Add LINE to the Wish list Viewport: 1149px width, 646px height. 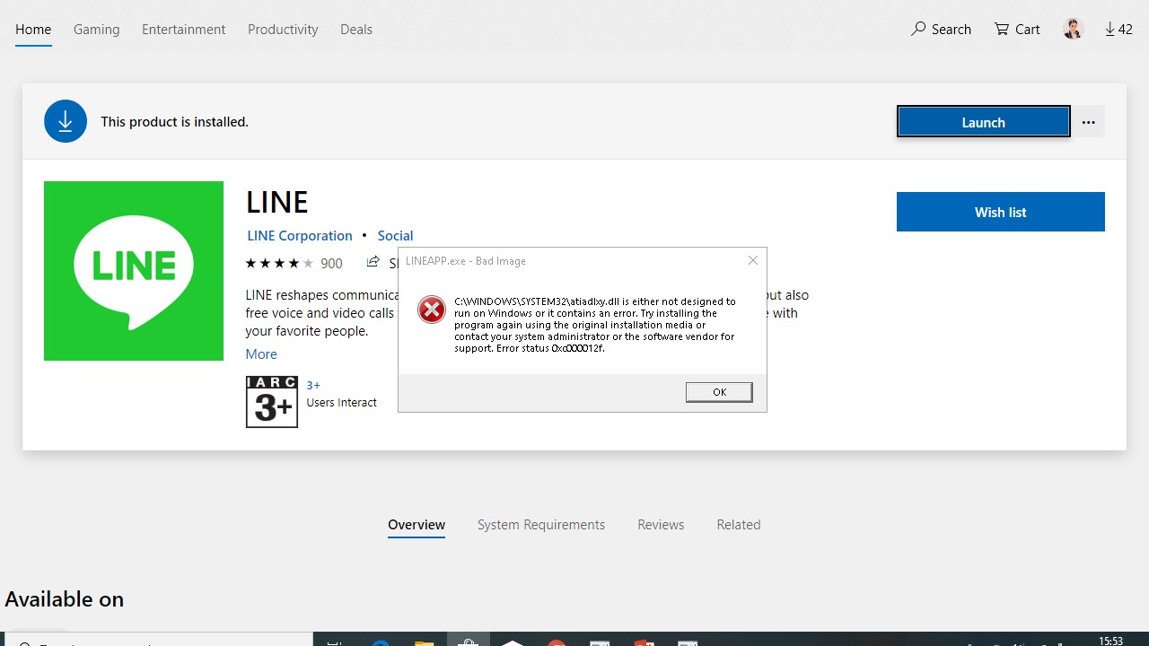1000,212
